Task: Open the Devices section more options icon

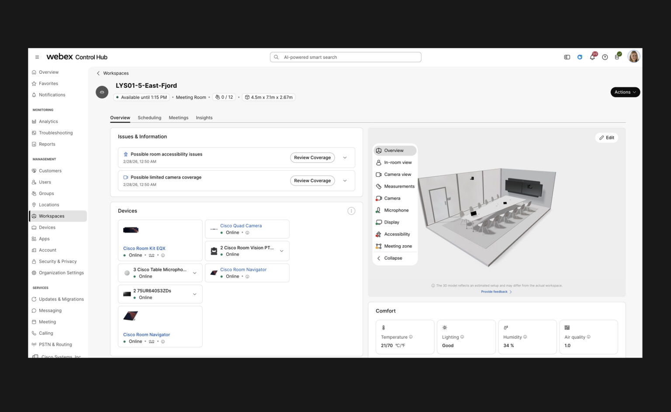Action: (x=351, y=211)
